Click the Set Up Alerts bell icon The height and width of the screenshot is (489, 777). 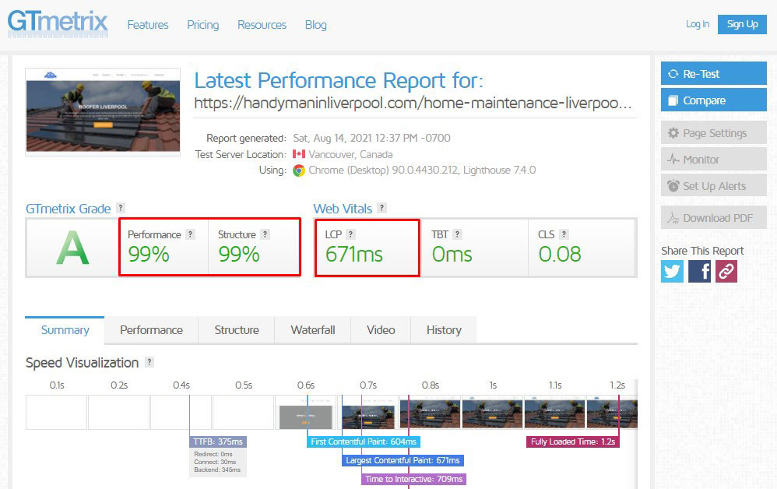tap(674, 185)
